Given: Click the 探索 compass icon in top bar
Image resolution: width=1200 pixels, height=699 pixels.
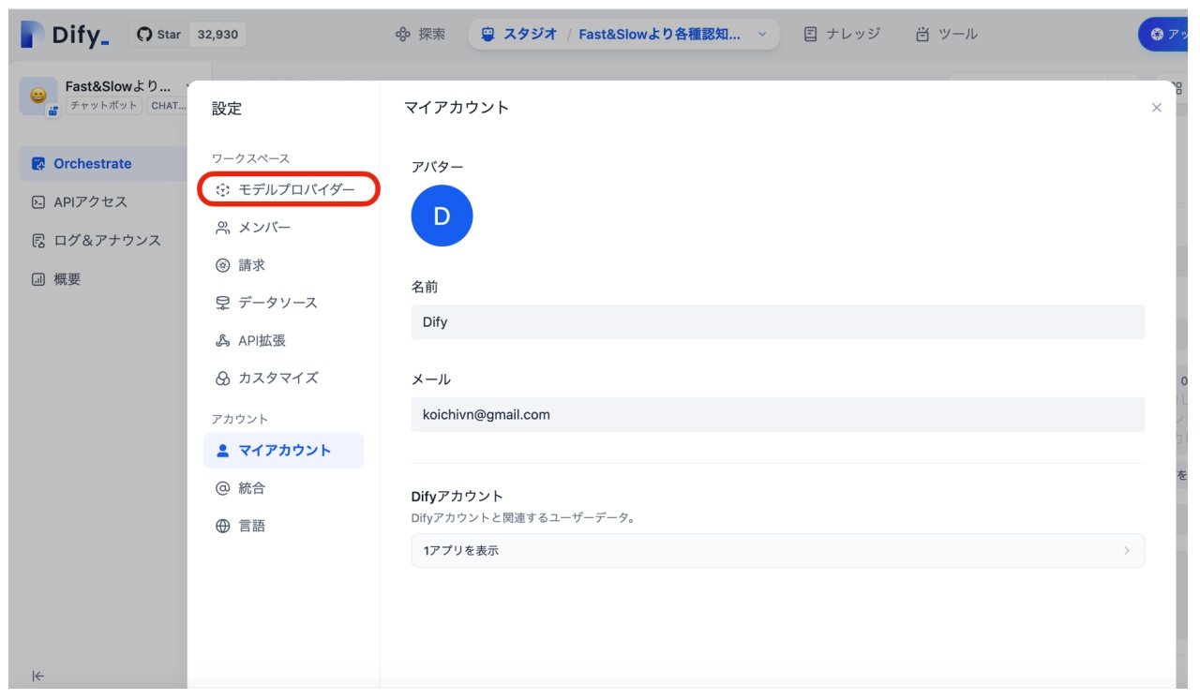Looking at the screenshot, I should [x=402, y=34].
